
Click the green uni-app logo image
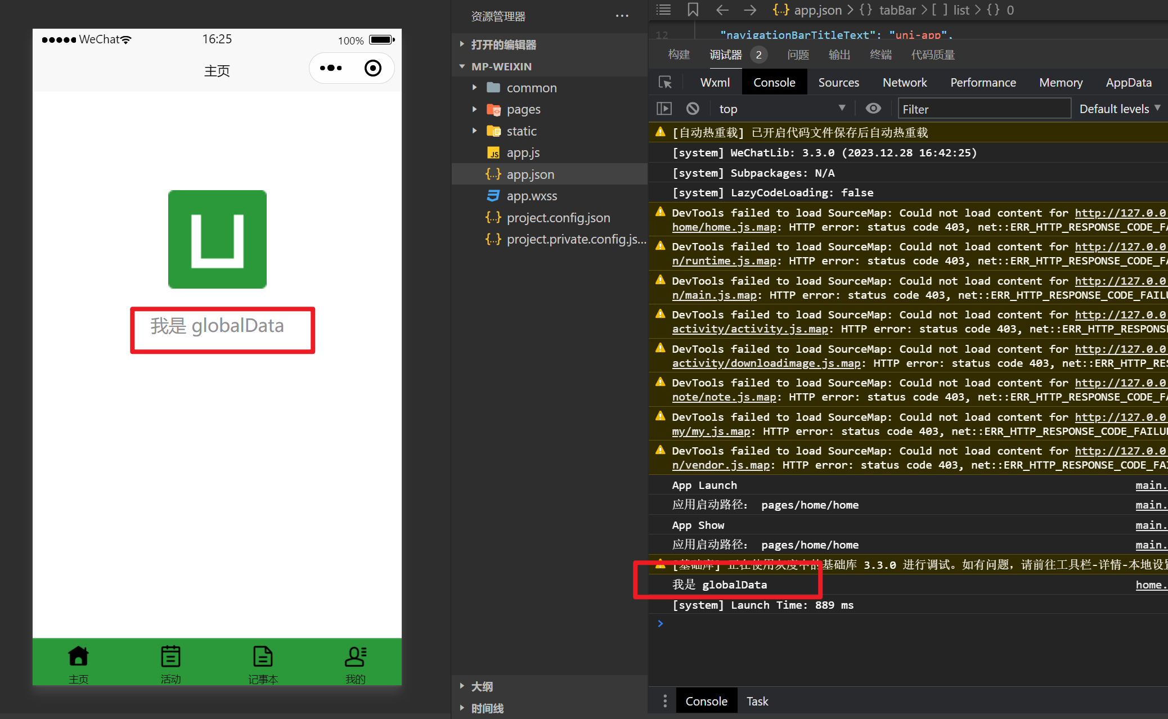pos(217,239)
